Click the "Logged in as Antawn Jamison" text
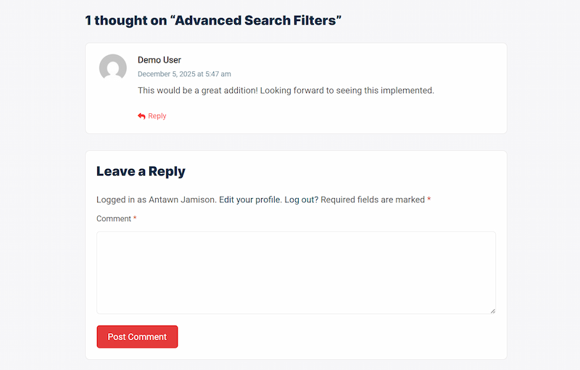 coord(156,200)
